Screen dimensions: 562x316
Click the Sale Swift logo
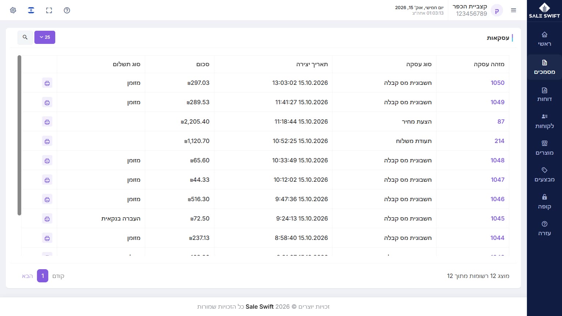point(544,10)
